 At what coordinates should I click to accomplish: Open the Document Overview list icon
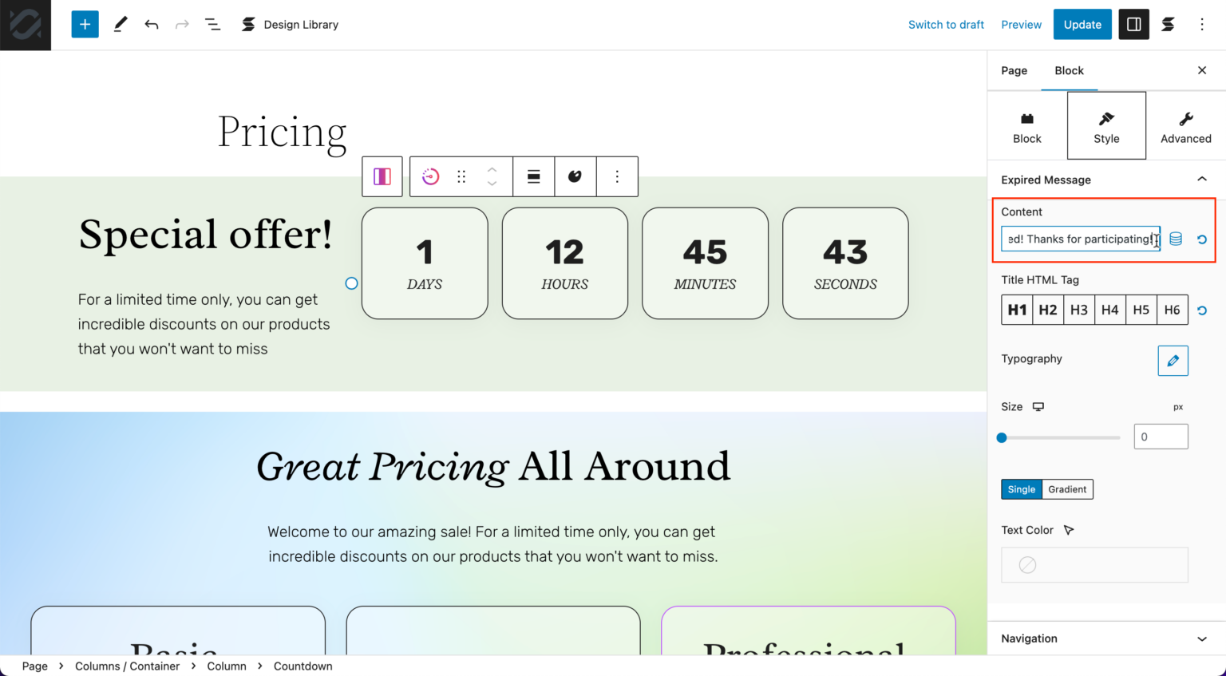tap(212, 24)
